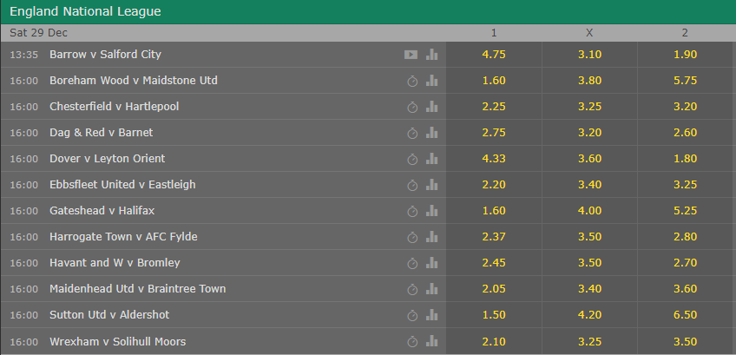This screenshot has width=736, height=355.
Task: Open stats chart icon for Dover v Leyton Orient
Action: (x=432, y=159)
